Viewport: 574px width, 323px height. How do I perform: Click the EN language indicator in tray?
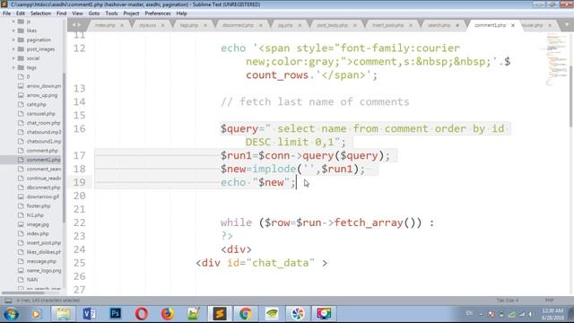point(469,313)
